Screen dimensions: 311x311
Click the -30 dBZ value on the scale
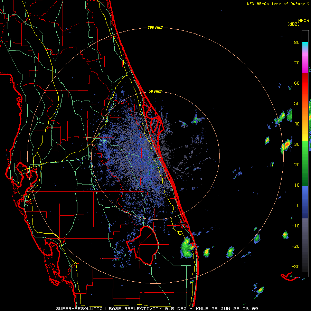[295, 267]
